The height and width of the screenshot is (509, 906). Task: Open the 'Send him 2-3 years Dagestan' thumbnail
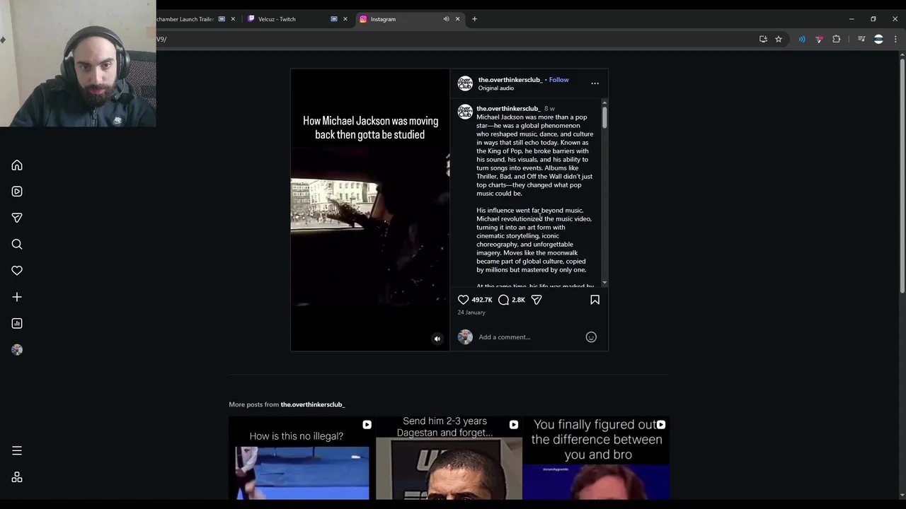point(449,458)
